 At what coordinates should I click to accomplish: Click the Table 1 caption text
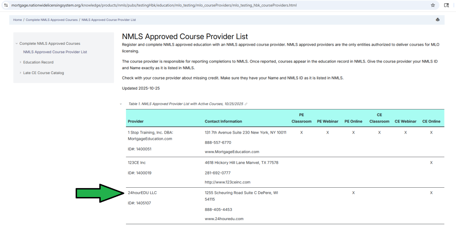(186, 104)
